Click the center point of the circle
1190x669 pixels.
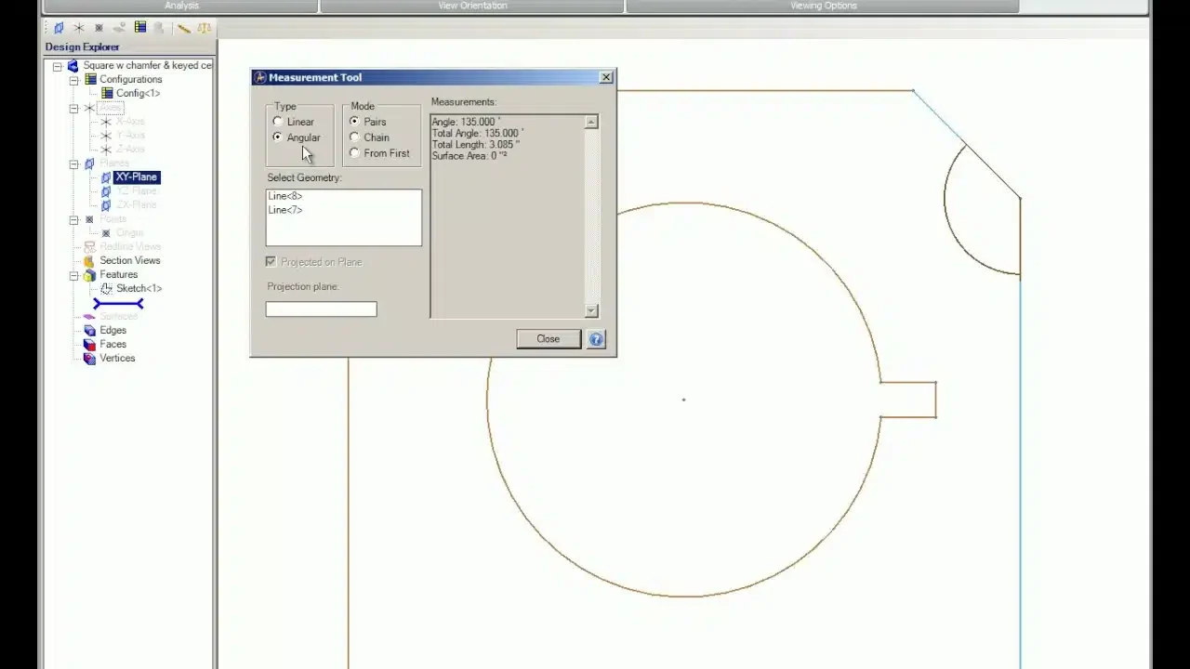(x=683, y=400)
